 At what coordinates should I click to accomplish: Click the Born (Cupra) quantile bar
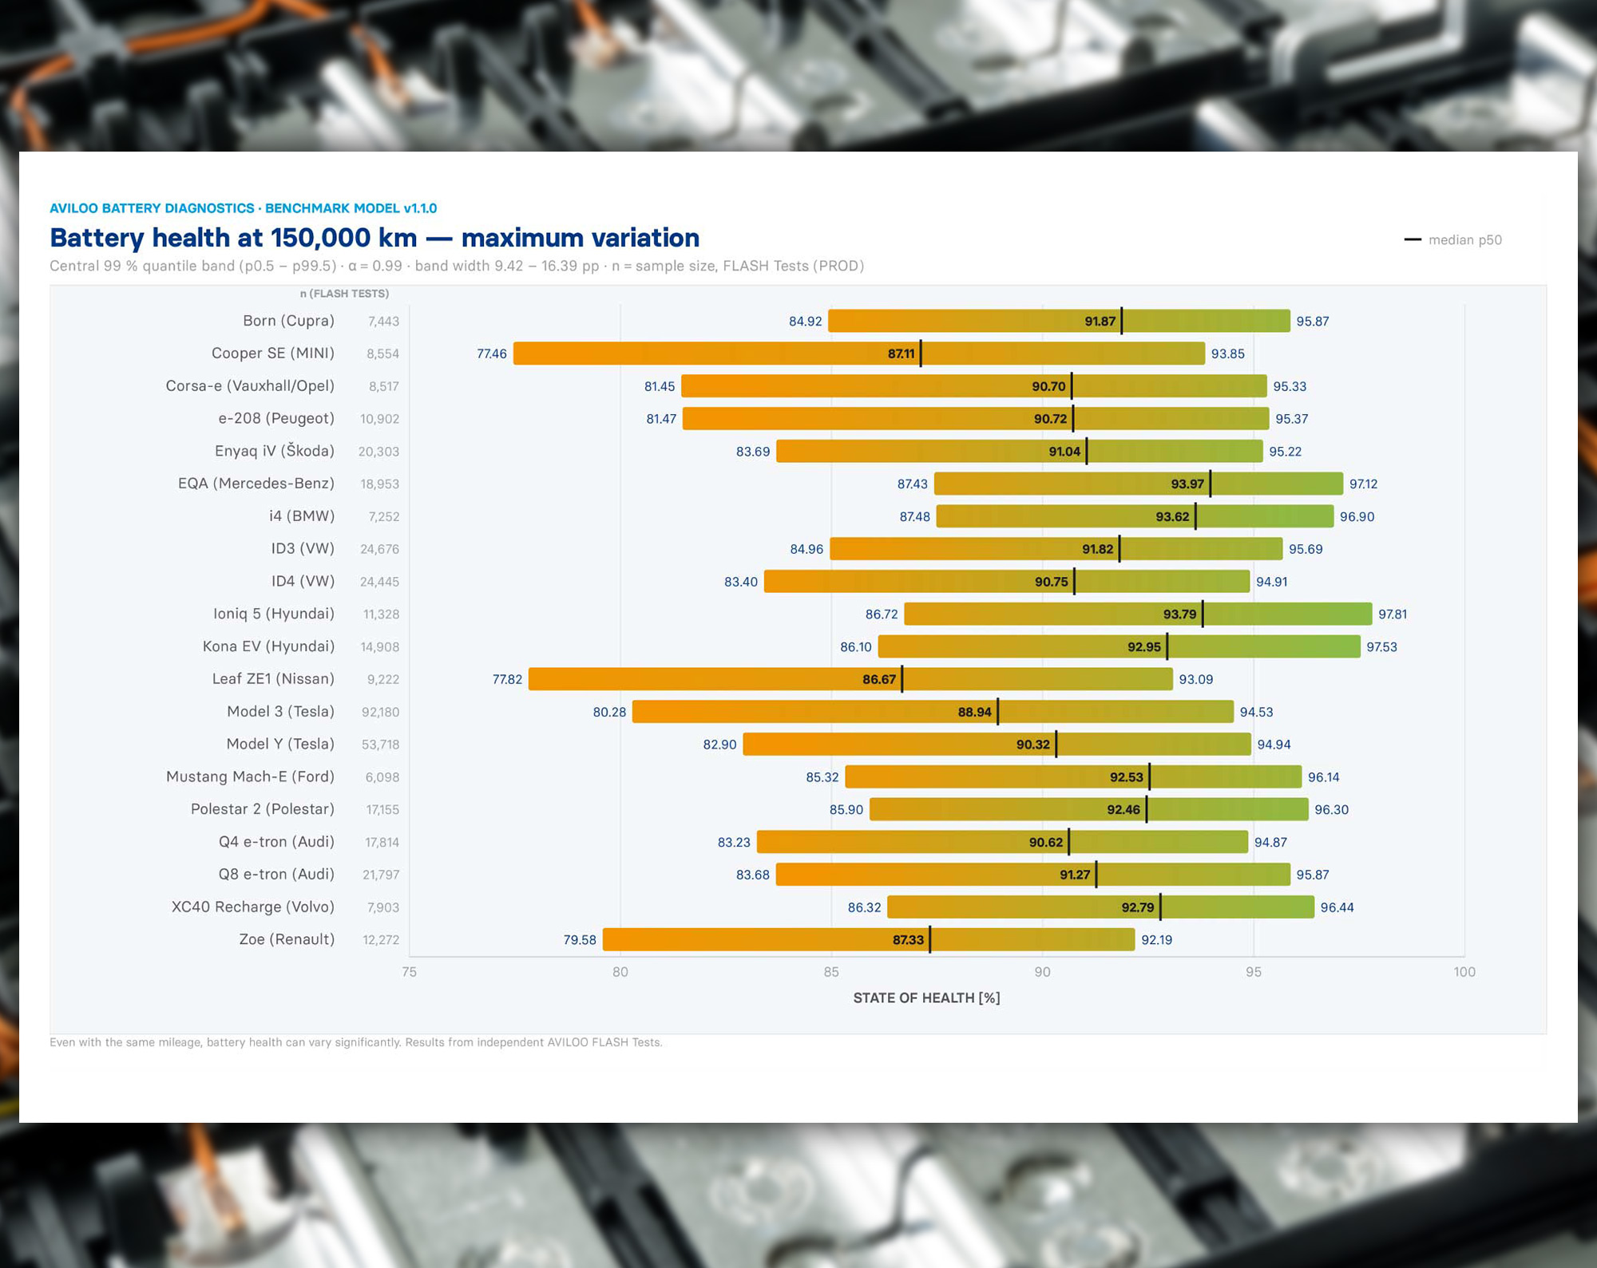click(1059, 321)
